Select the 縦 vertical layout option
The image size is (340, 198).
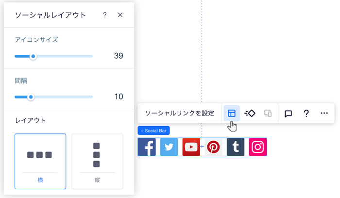pyautogui.click(x=97, y=162)
